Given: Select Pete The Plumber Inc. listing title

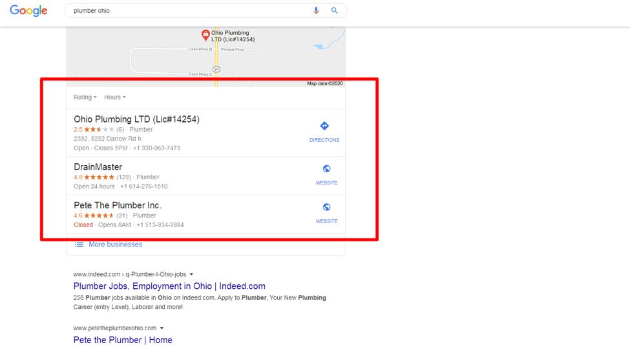Looking at the screenshot, I should click(117, 206).
